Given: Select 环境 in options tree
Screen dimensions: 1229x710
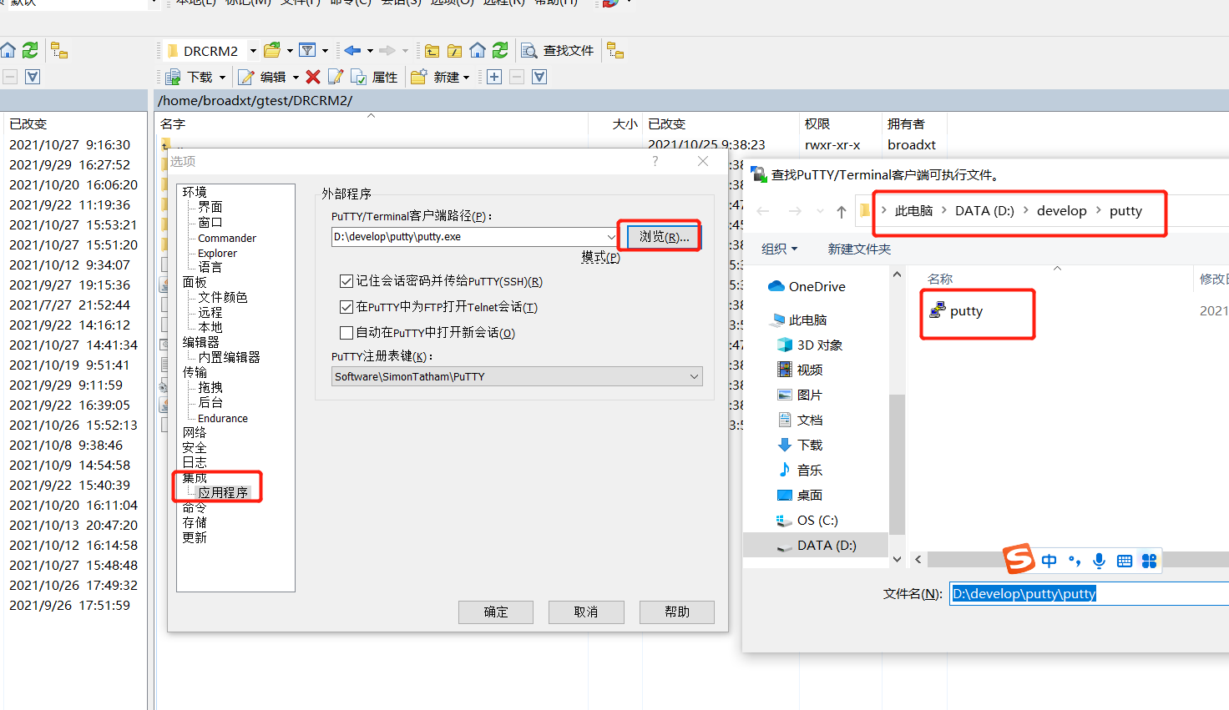Looking at the screenshot, I should 195,192.
